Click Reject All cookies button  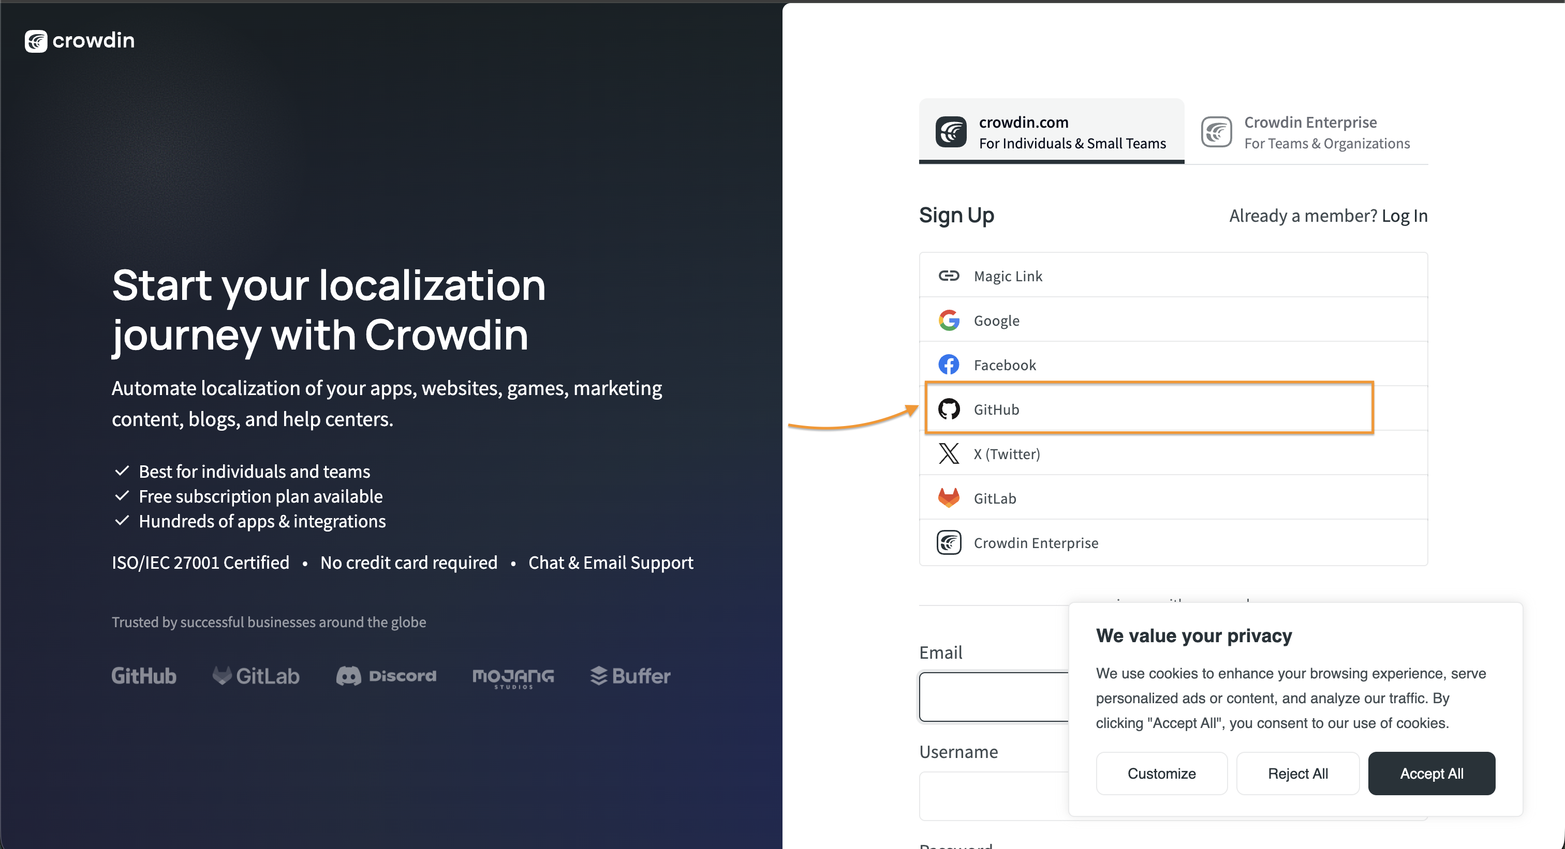click(x=1297, y=773)
